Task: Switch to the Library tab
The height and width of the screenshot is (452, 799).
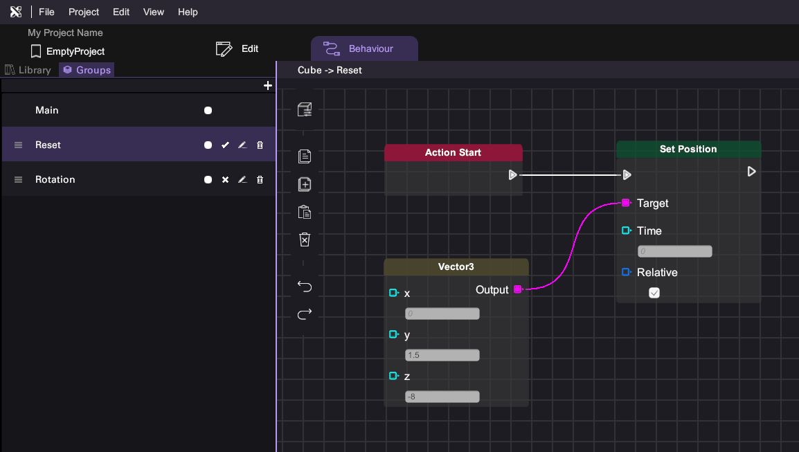Action: coord(28,70)
